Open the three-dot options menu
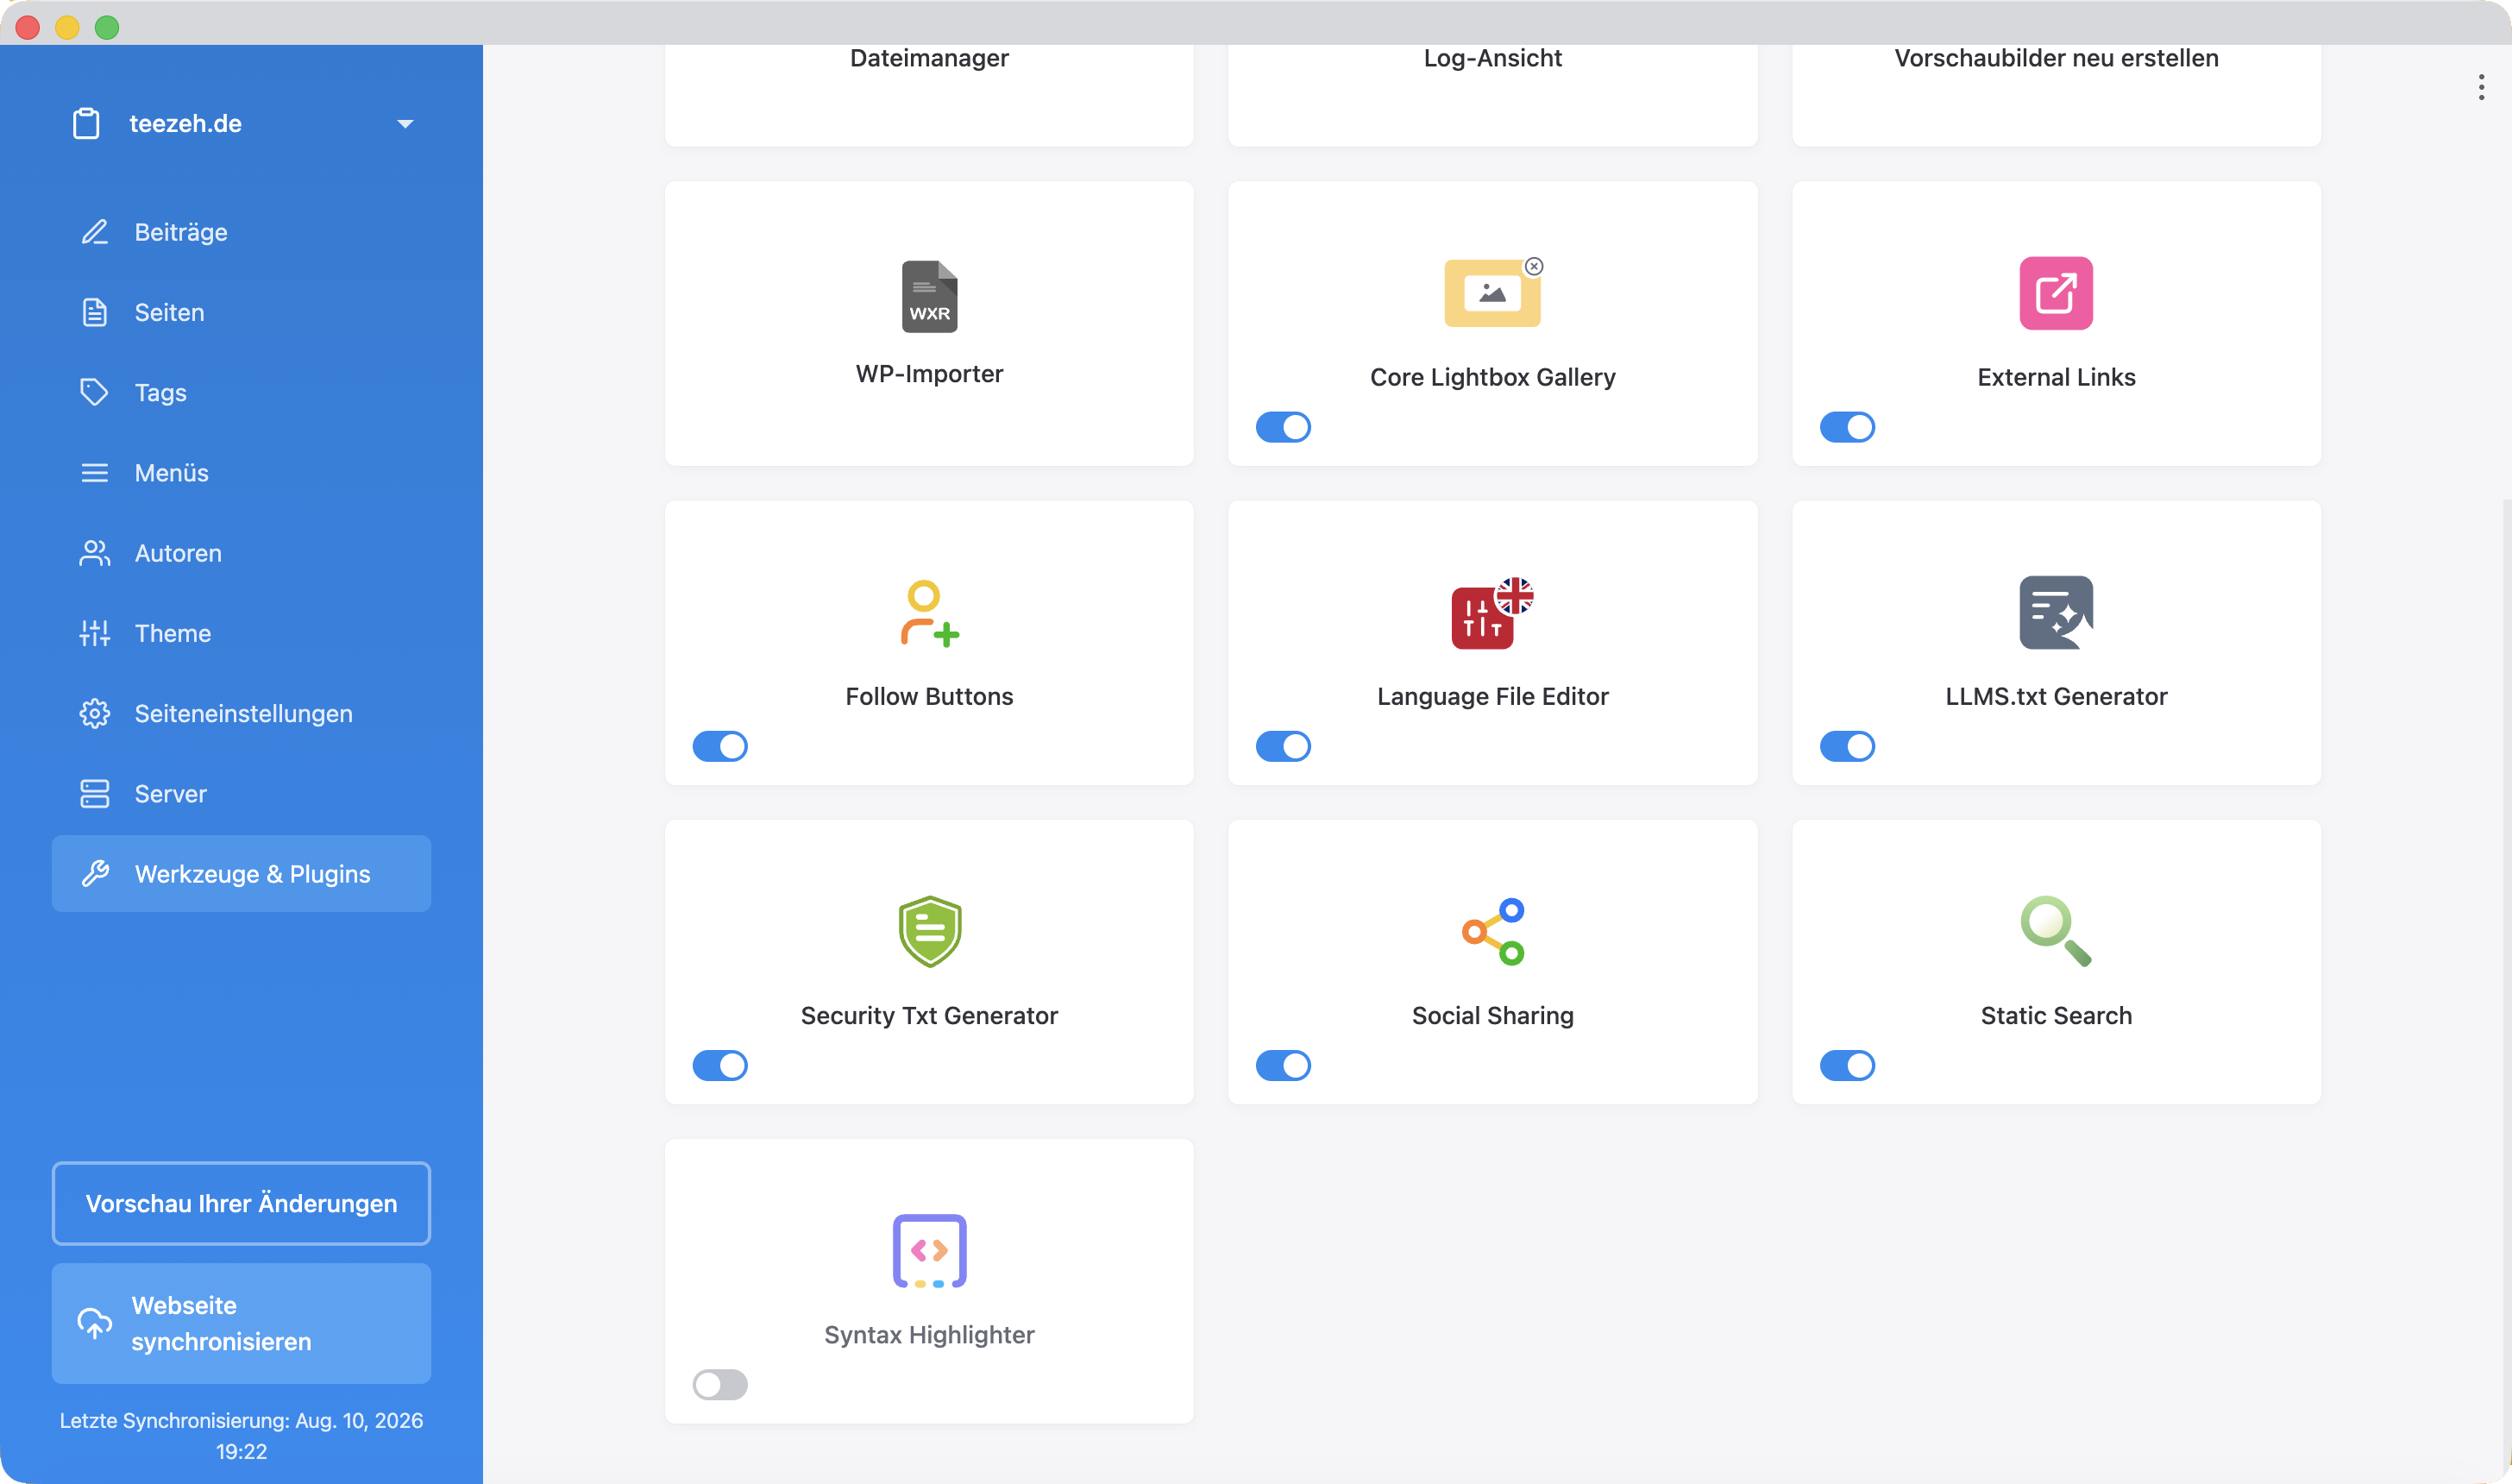The height and width of the screenshot is (1484, 2512). (2480, 87)
